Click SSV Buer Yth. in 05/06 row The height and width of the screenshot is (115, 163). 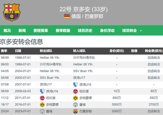point(50,78)
